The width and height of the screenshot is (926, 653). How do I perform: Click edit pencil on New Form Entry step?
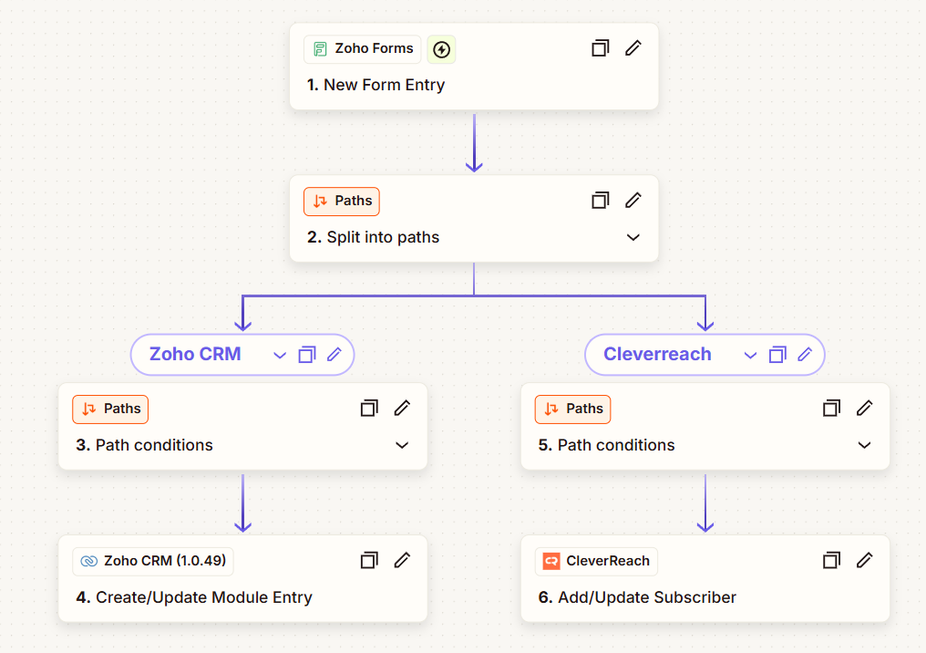(x=633, y=48)
